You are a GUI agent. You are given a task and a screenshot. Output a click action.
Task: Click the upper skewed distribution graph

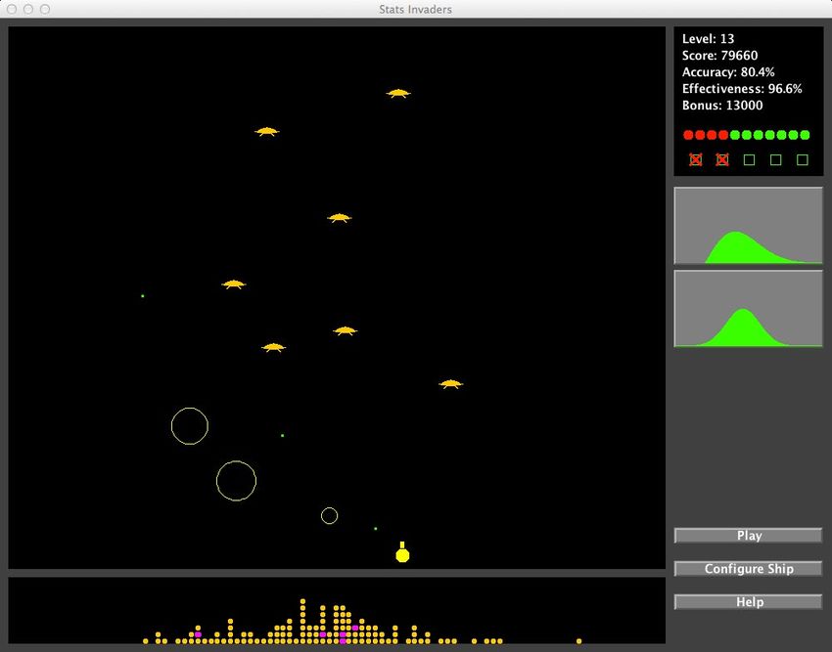point(748,226)
